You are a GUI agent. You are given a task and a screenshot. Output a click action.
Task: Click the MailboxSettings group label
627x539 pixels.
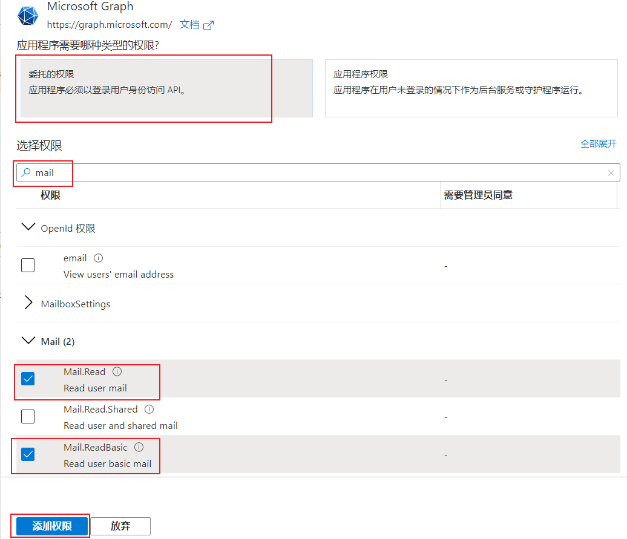pyautogui.click(x=76, y=304)
